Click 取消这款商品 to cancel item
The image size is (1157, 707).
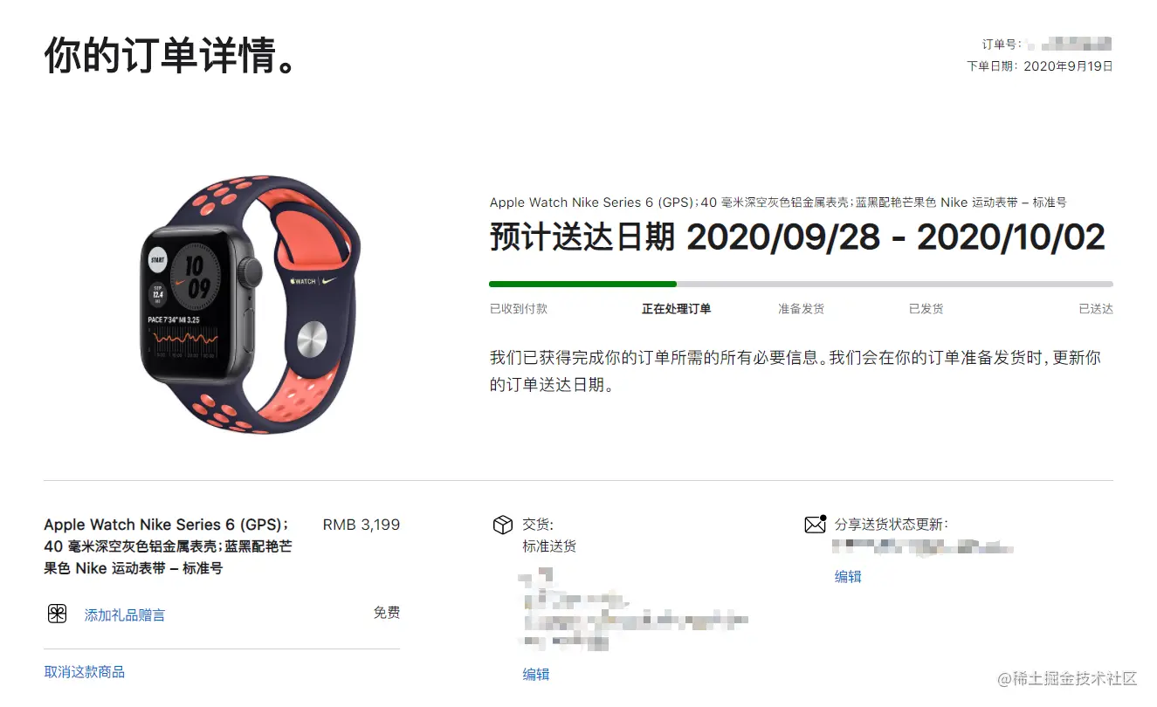point(85,672)
